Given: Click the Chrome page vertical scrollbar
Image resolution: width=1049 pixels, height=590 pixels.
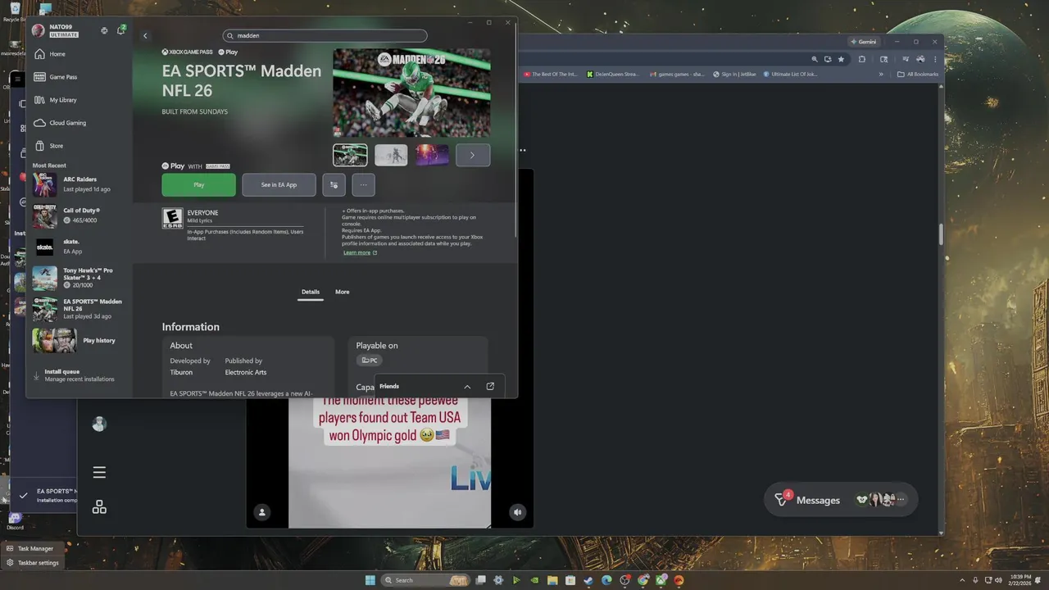Looking at the screenshot, I should 941,234.
